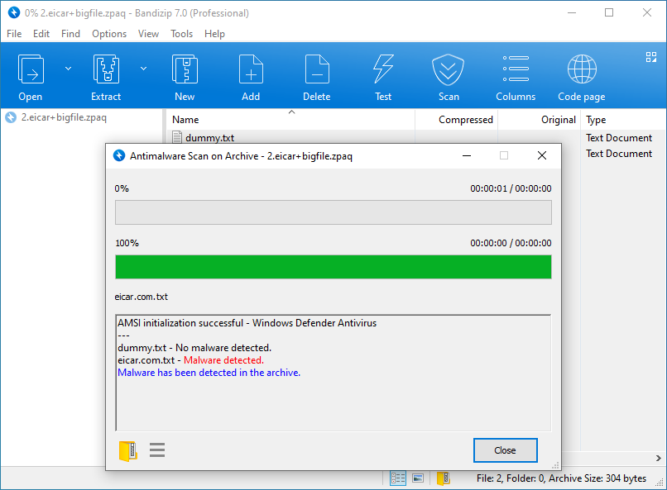Select the Extract toolbar icon
Image resolution: width=667 pixels, height=490 pixels.
coord(106,69)
